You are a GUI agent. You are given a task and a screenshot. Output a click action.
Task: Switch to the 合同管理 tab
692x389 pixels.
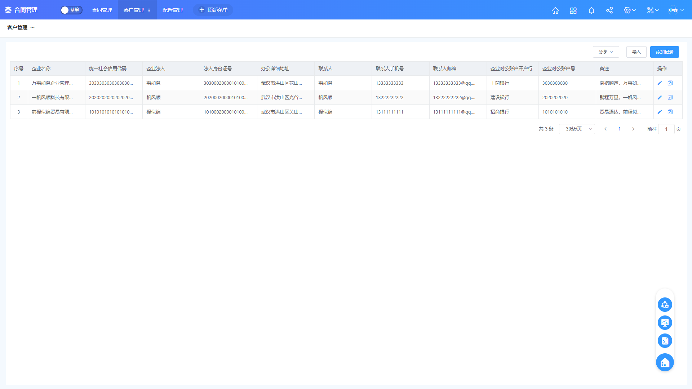pos(102,10)
